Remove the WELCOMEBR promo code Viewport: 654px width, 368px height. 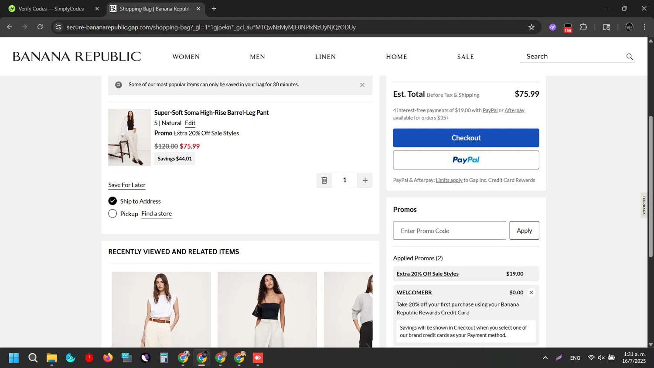[x=531, y=293]
